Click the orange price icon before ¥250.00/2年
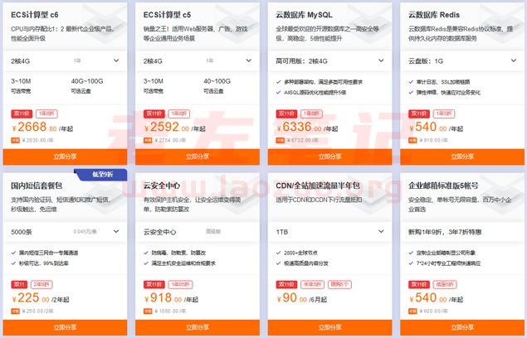 (x=15, y=311)
